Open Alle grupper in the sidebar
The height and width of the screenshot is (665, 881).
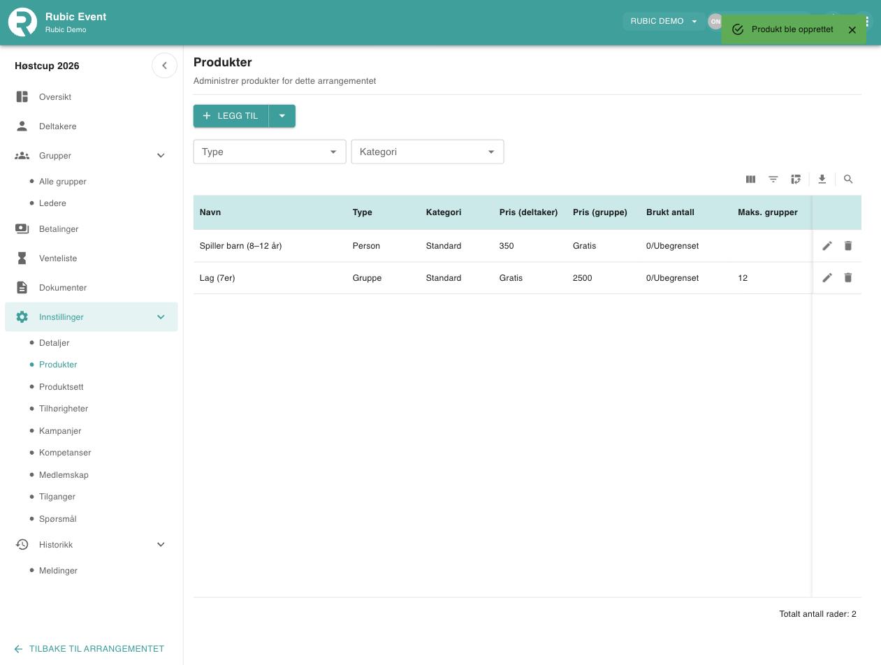tap(63, 182)
